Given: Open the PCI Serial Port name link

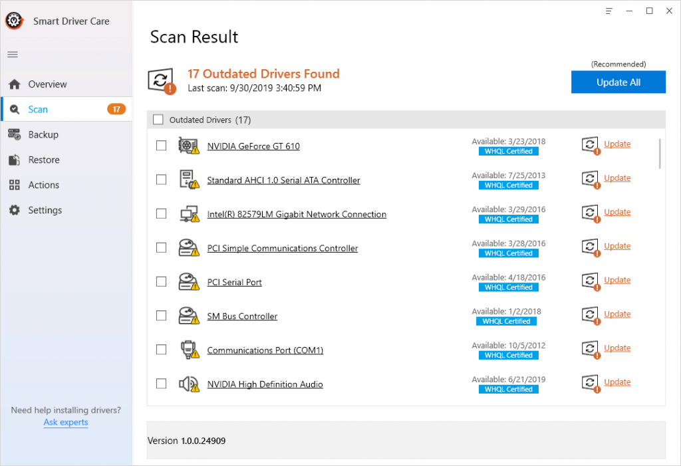Looking at the screenshot, I should (235, 283).
